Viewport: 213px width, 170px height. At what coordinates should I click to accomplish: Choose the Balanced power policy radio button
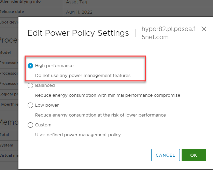[x=30, y=86]
